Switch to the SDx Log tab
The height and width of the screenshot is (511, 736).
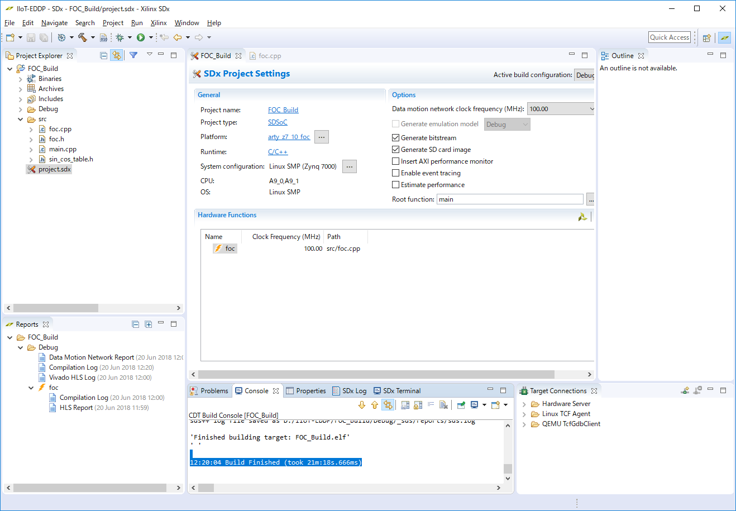click(x=350, y=391)
